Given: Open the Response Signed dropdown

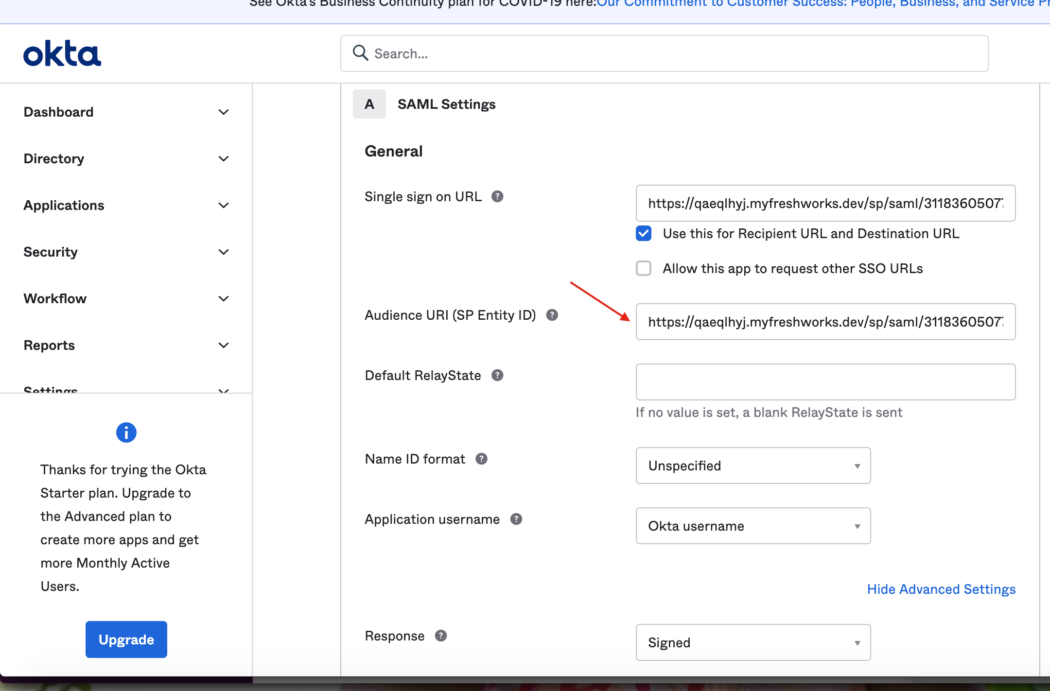Looking at the screenshot, I should [x=753, y=642].
